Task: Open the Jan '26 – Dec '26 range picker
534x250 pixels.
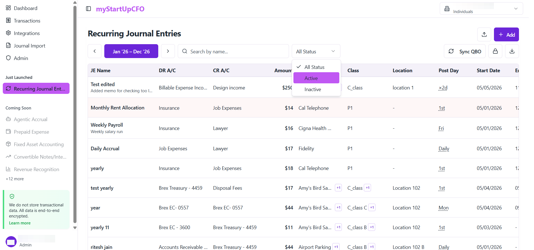Action: pyautogui.click(x=131, y=51)
